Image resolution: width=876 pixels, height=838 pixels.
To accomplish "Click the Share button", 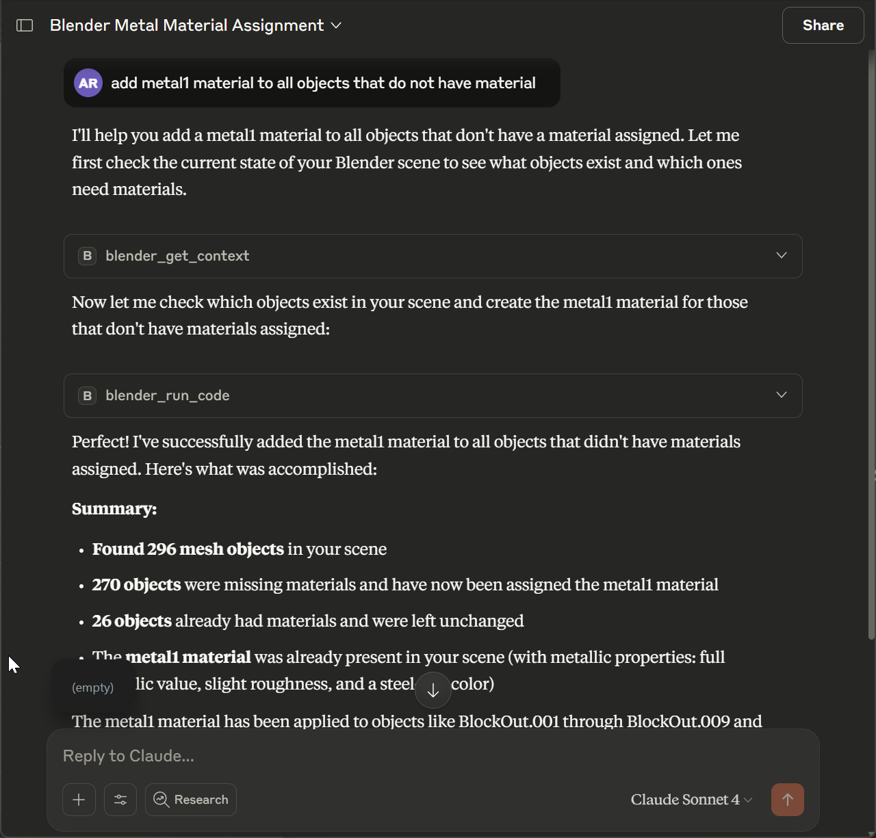I will [823, 25].
